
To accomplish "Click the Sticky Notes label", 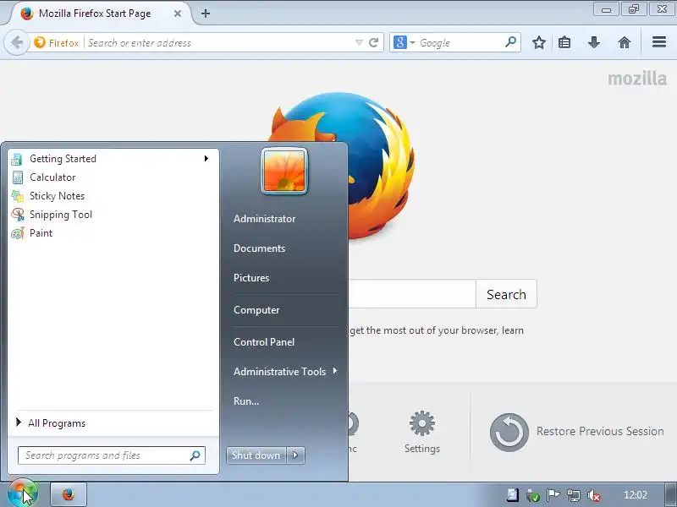I will click(57, 196).
